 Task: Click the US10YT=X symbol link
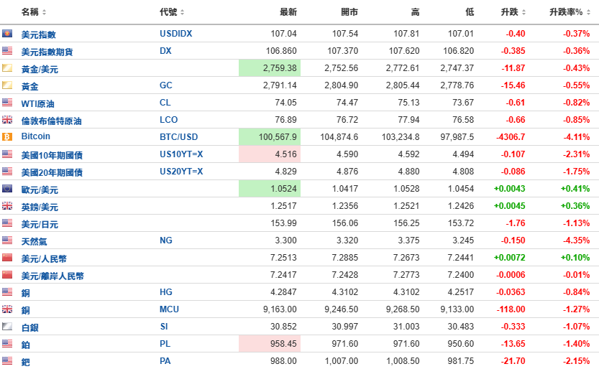coord(181,154)
